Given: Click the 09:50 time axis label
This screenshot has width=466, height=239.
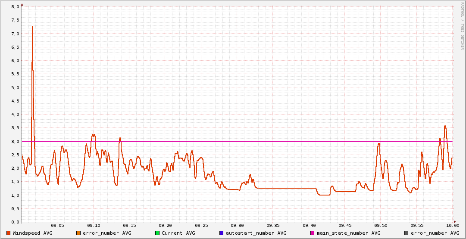Looking at the screenshot, I should (381, 225).
